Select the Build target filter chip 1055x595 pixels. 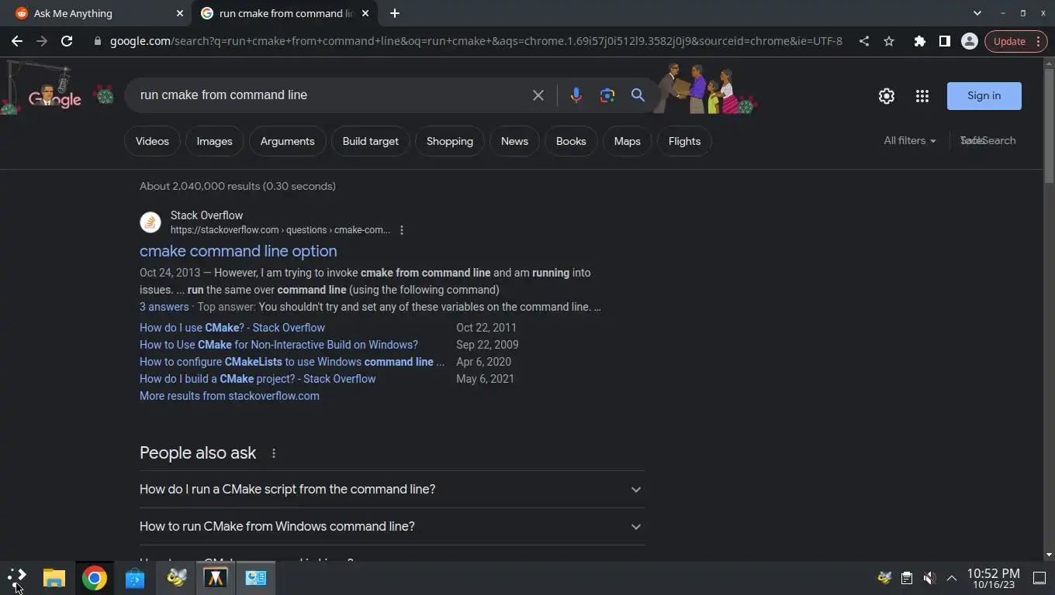click(x=370, y=141)
